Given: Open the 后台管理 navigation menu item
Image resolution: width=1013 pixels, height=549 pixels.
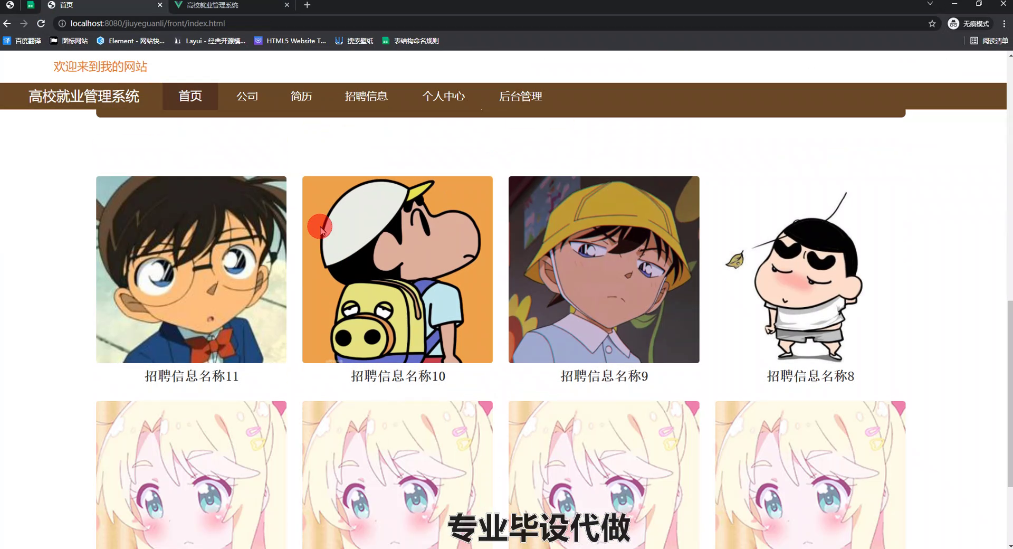Looking at the screenshot, I should (520, 96).
